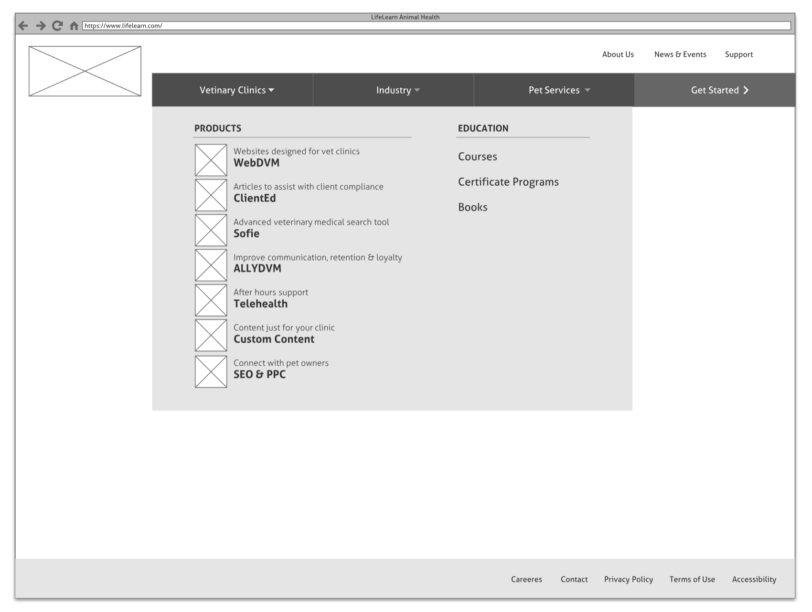
Task: Open the ClientEd product image
Action: 211,195
